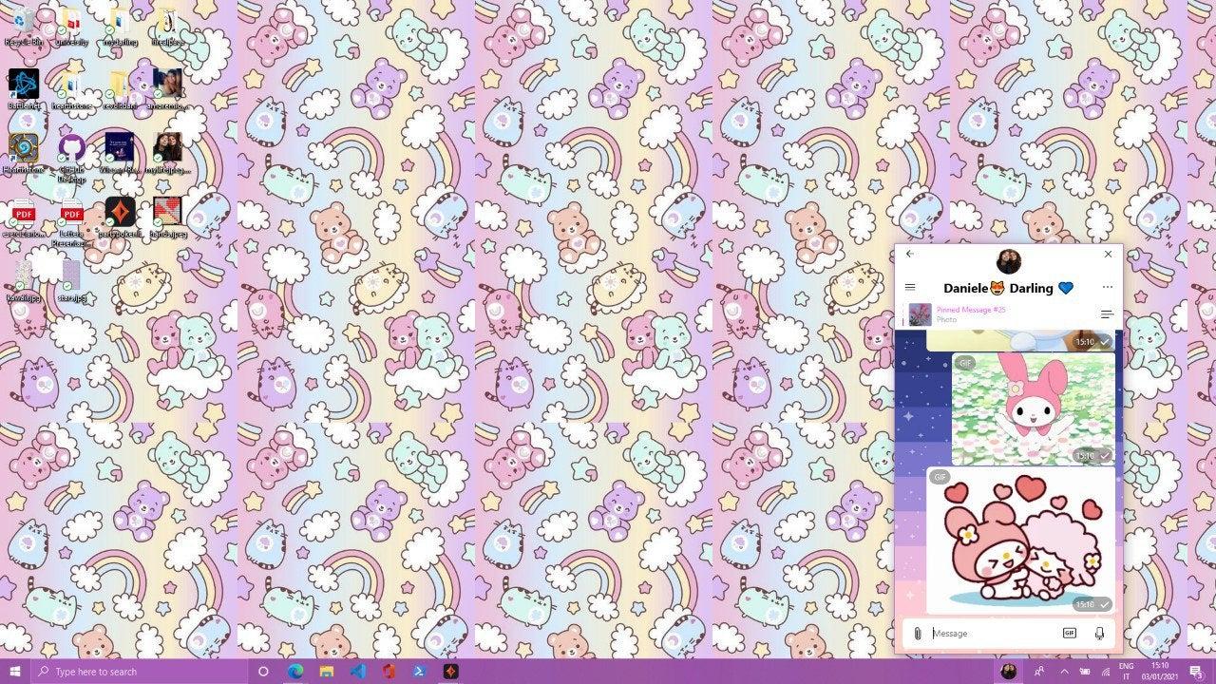Open the Windows Start menu
Screen dimensions: 1216x684
click(17, 672)
